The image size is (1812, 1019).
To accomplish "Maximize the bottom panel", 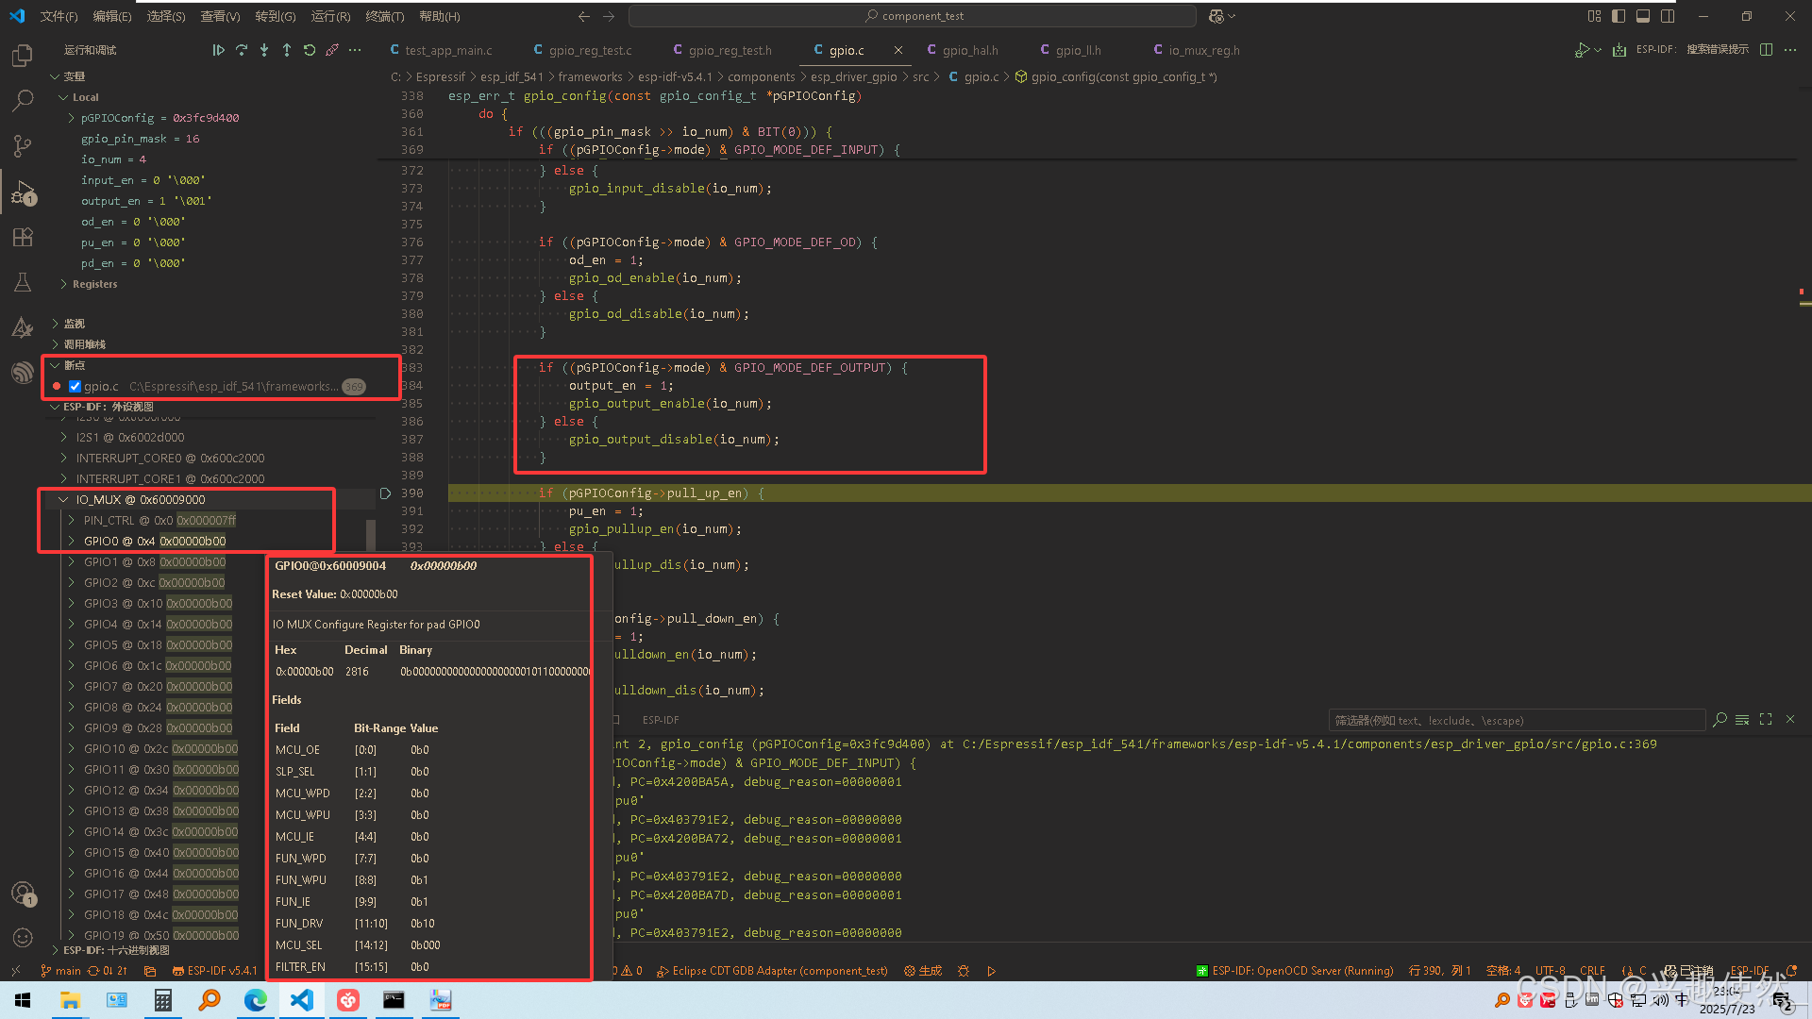I will click(1766, 720).
